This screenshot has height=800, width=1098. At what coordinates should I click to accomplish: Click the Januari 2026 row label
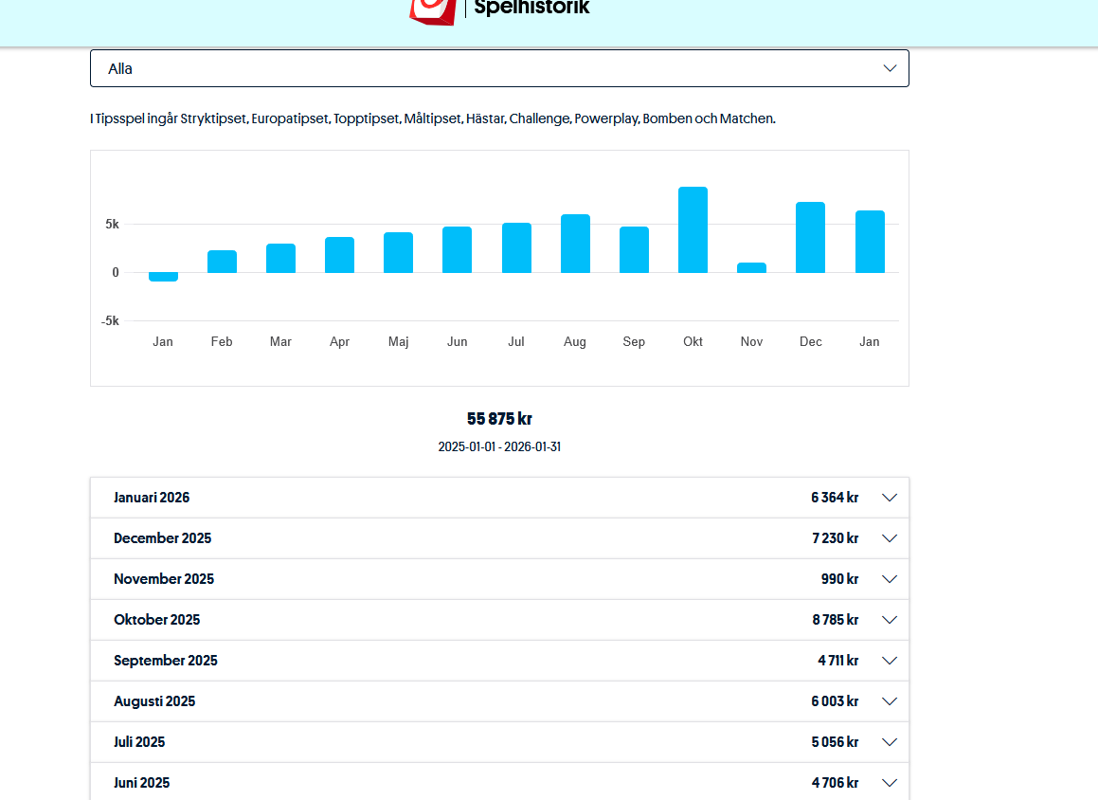coord(152,498)
